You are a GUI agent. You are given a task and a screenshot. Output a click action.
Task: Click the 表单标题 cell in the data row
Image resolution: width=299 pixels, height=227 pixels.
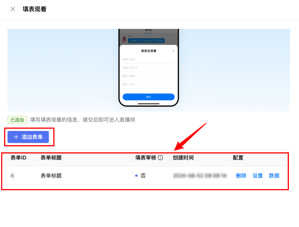click(51, 176)
